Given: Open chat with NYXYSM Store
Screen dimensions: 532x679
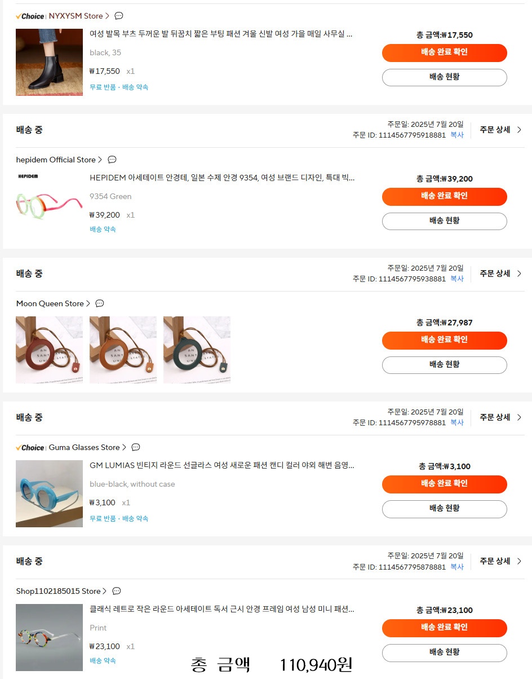Looking at the screenshot, I should coord(119,16).
